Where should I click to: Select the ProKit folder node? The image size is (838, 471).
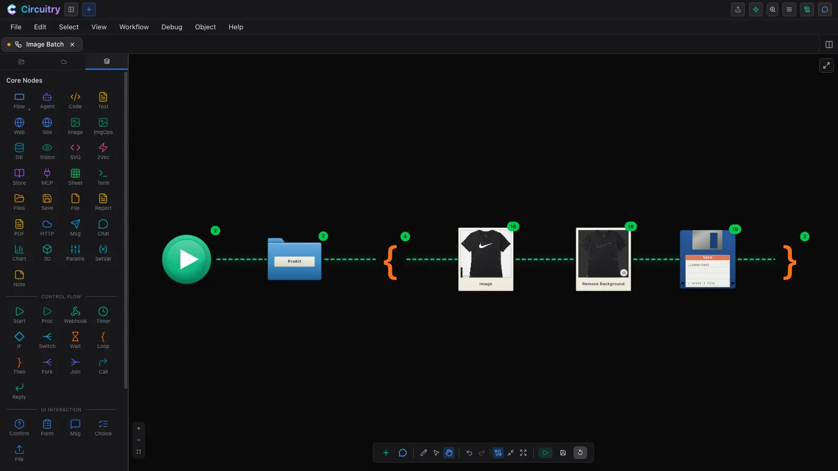pyautogui.click(x=294, y=259)
